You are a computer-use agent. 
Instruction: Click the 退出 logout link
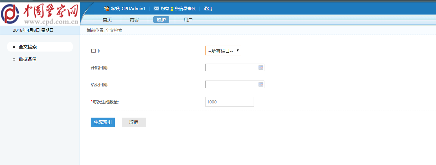tap(208, 9)
